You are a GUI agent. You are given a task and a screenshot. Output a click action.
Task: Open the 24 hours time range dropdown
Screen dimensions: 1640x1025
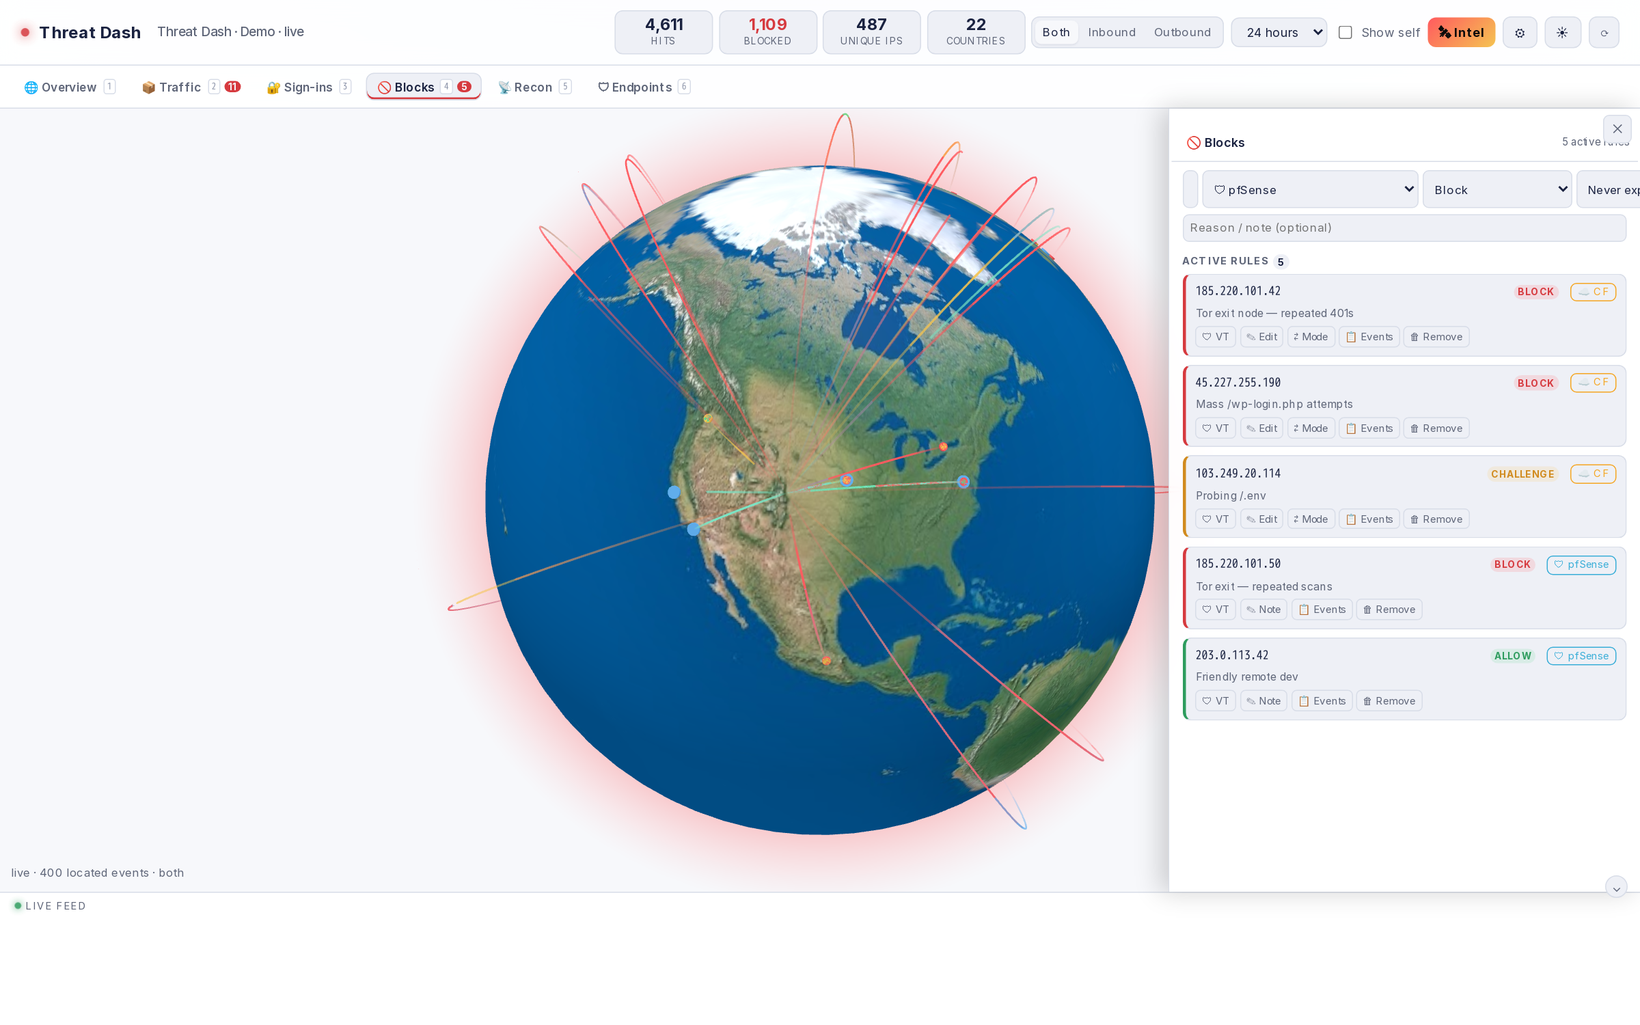click(x=1279, y=33)
